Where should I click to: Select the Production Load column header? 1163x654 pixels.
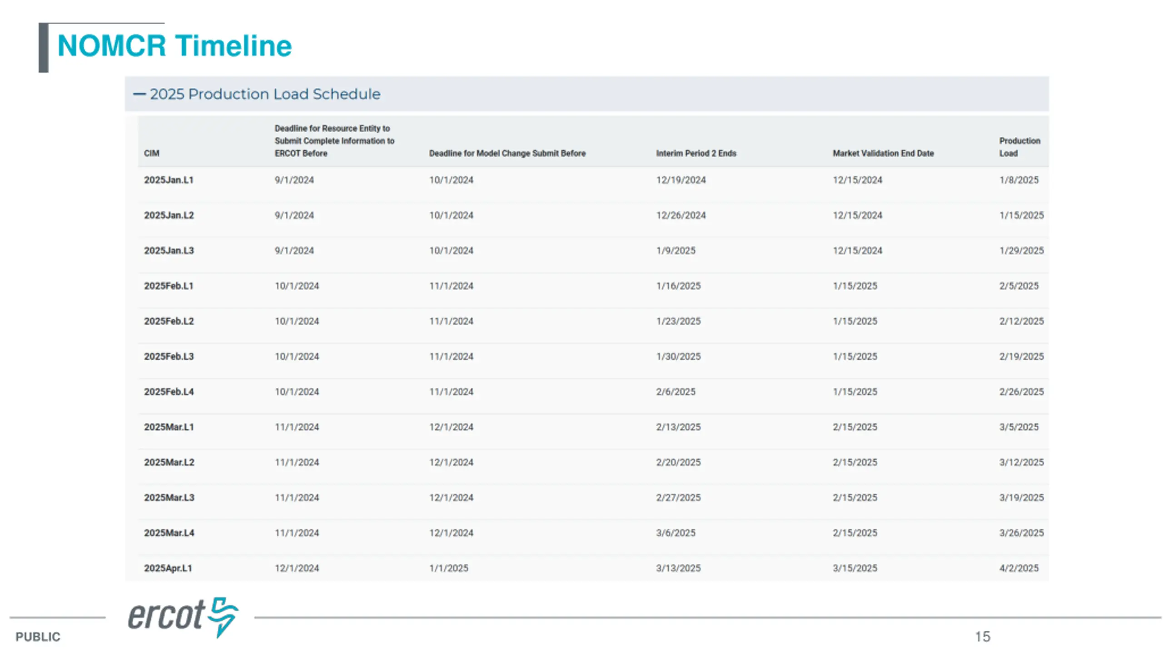1019,147
